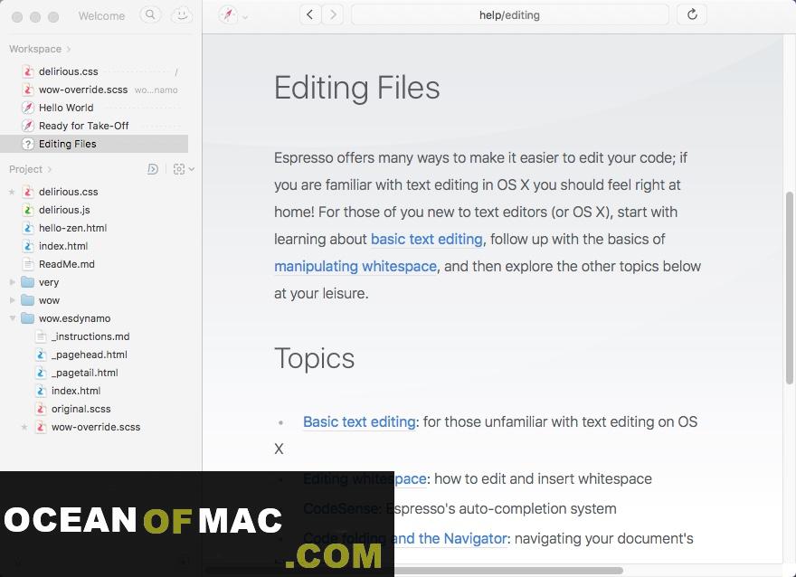Viewport: 796px width, 577px height.
Task: Open Basic text editing topic link
Action: (359, 421)
